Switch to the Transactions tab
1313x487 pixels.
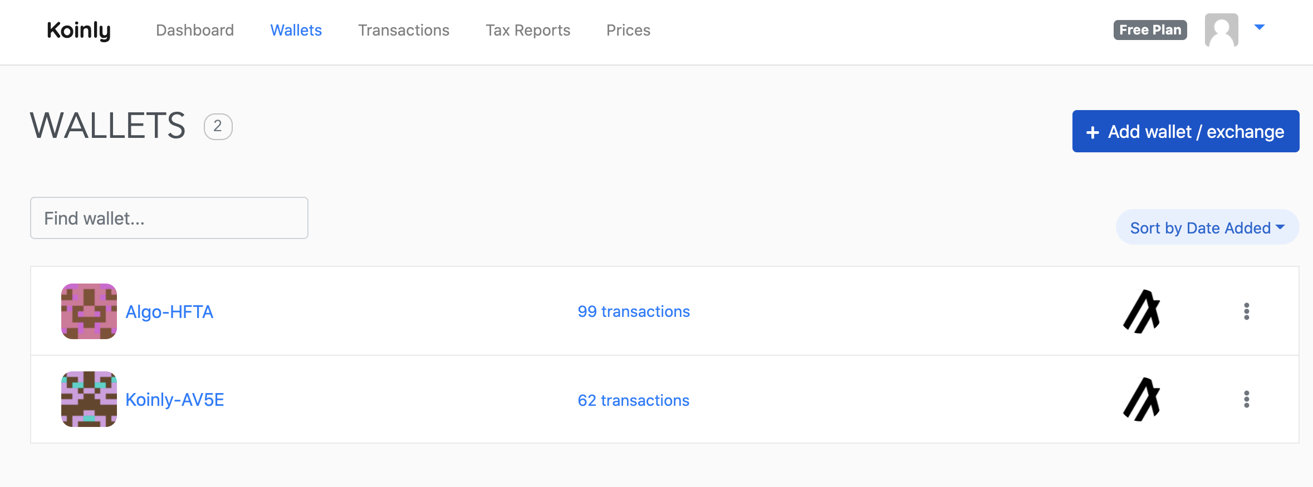click(404, 30)
